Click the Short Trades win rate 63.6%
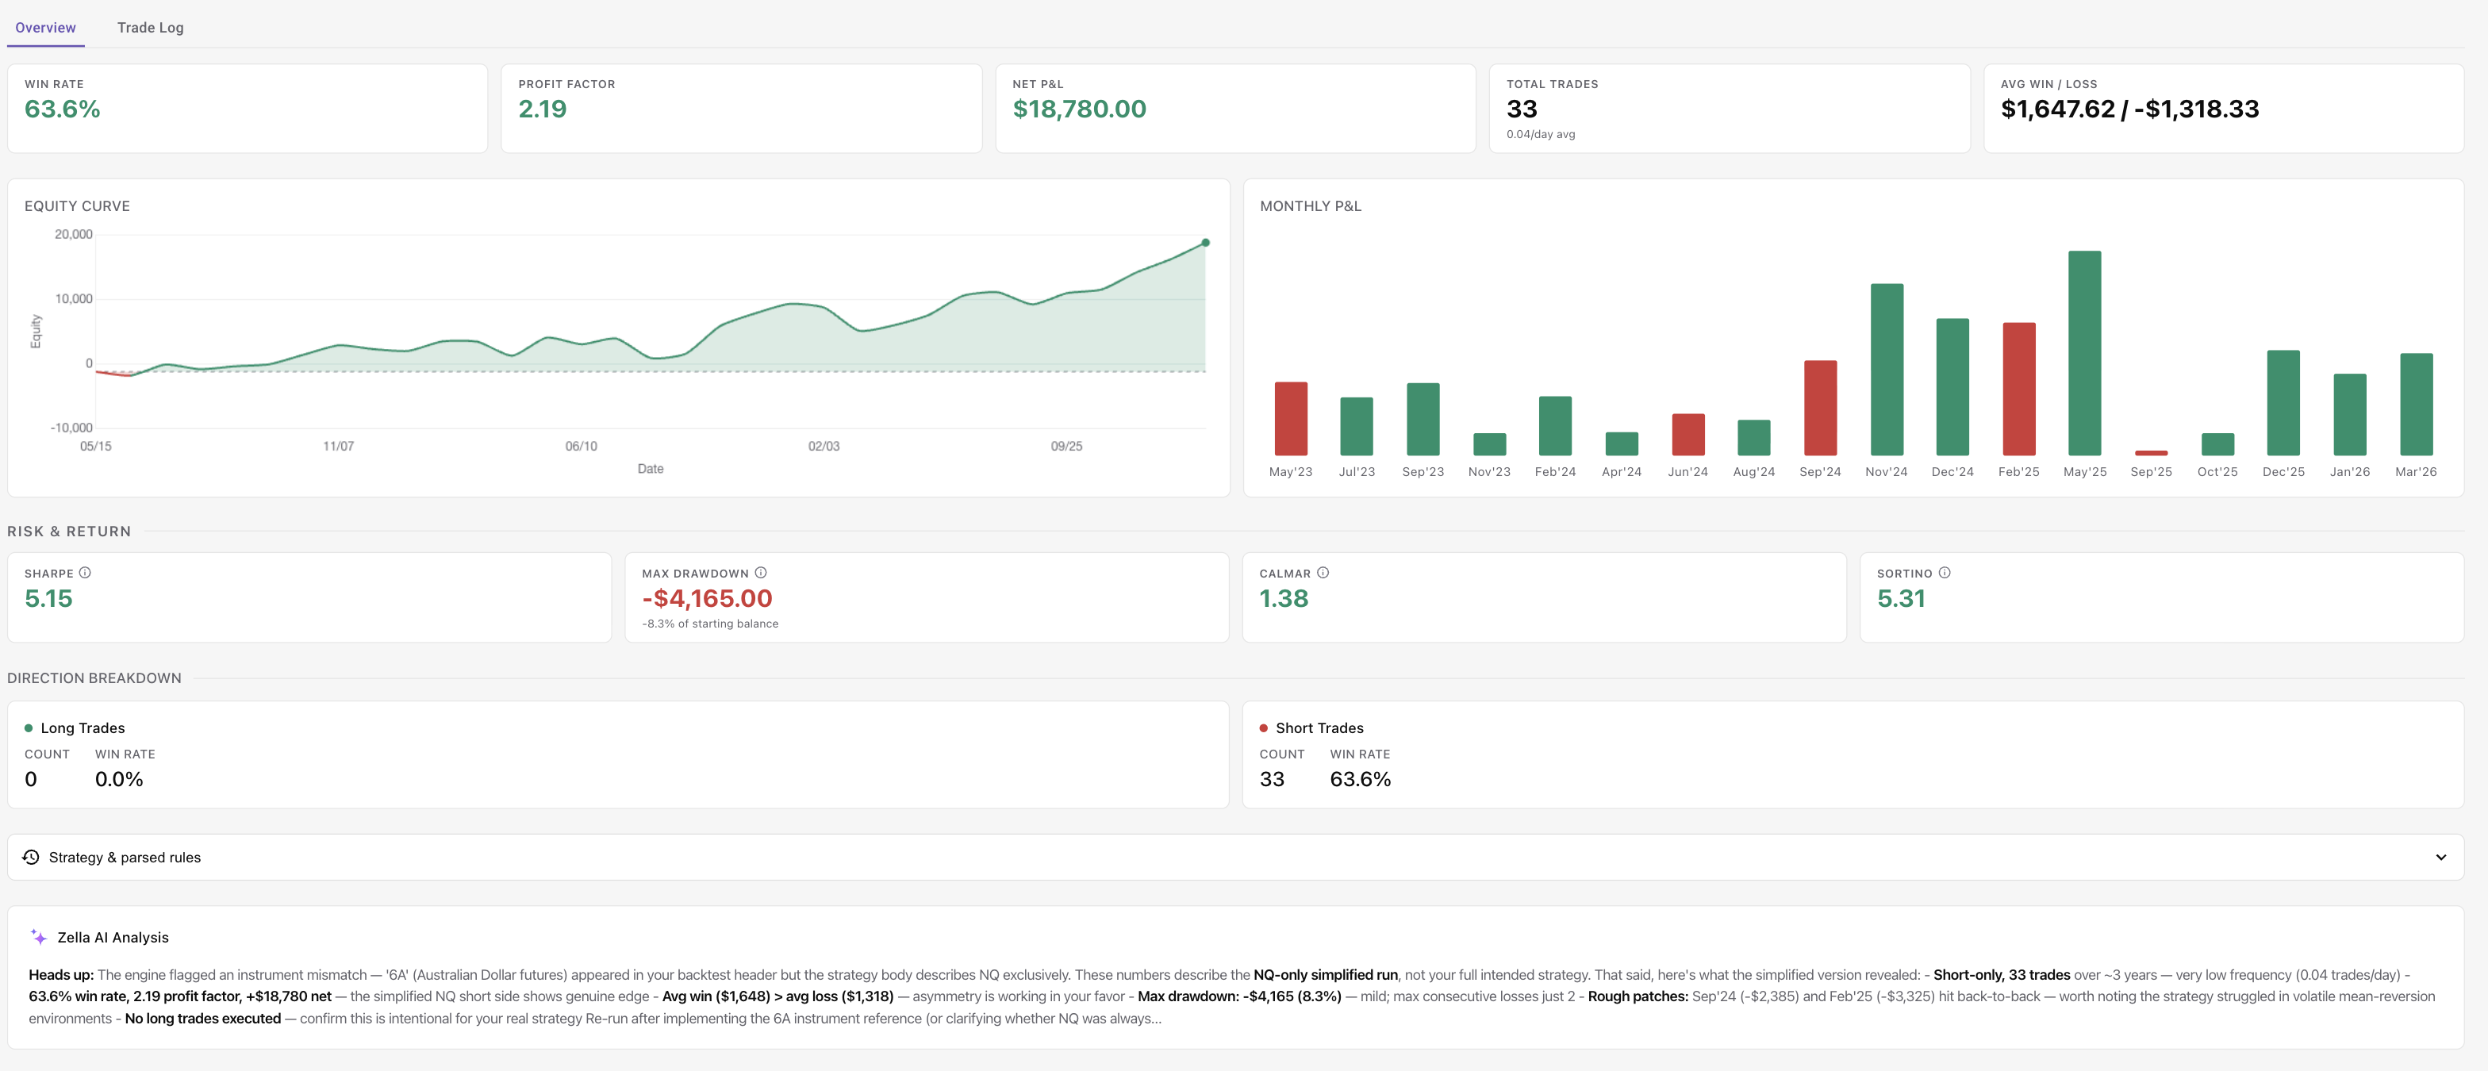 (x=1360, y=779)
